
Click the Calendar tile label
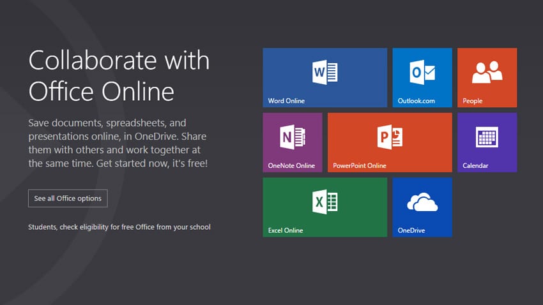(x=475, y=166)
